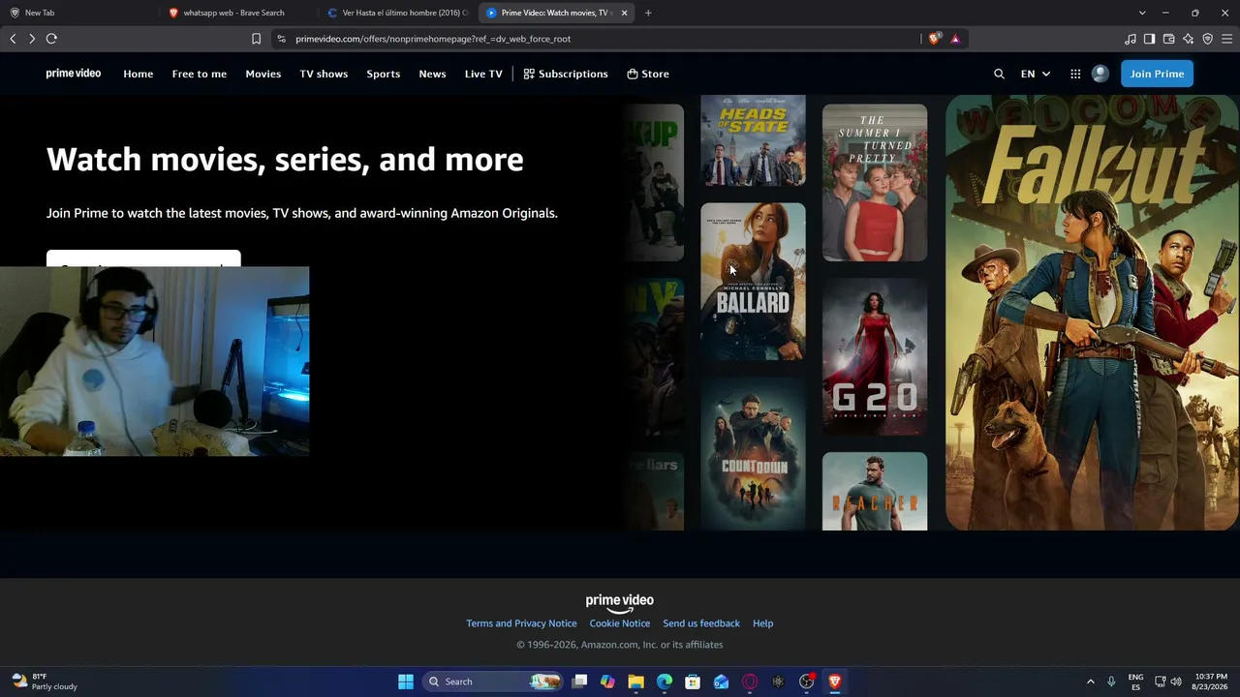View site information icon in address bar
This screenshot has width=1240, height=697.
281,39
